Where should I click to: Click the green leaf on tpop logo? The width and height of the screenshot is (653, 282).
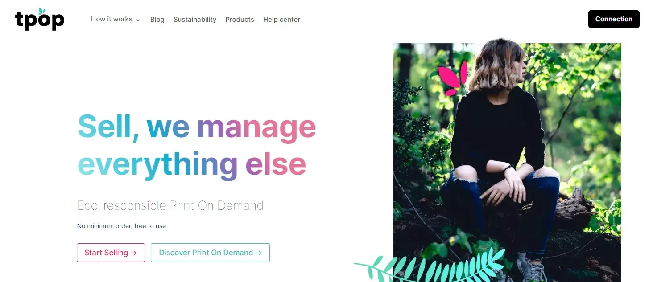(x=42, y=11)
